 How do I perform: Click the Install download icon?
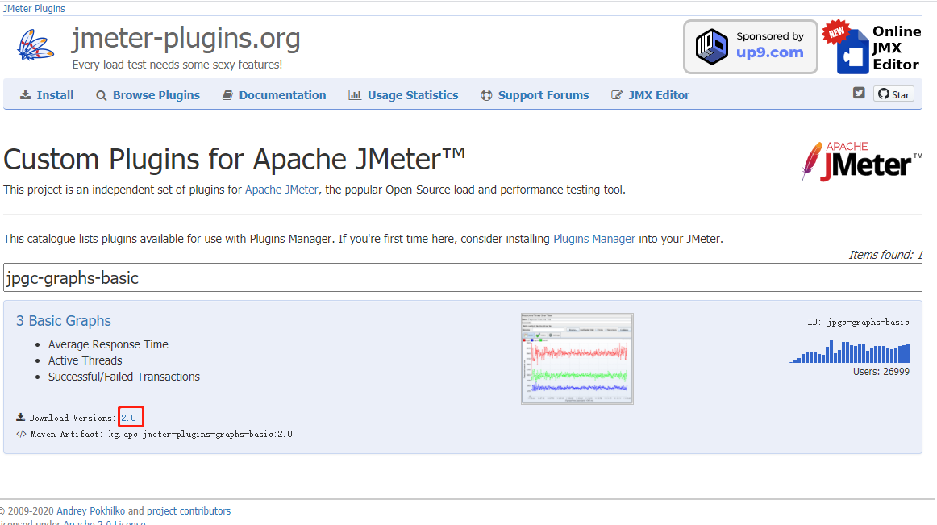(25, 95)
